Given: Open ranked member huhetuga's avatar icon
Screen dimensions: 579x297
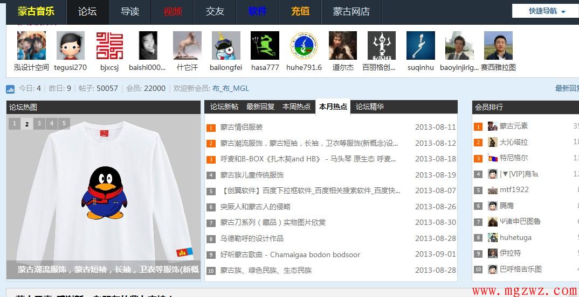Looking at the screenshot, I should [x=492, y=238].
